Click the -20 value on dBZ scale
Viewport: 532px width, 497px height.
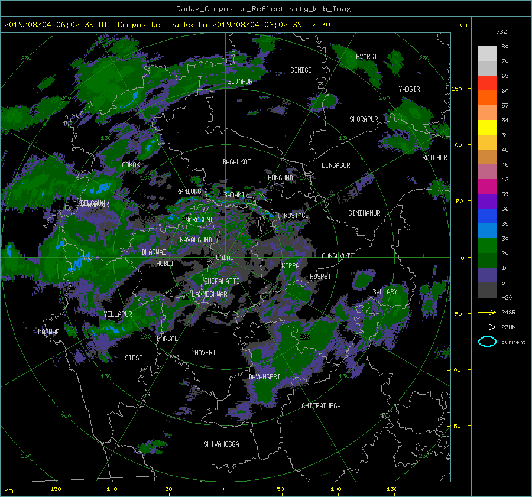(507, 297)
